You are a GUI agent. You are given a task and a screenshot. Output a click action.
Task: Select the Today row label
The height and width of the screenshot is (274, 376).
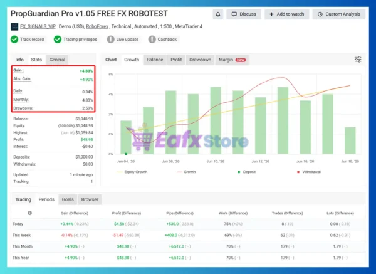tap(18, 224)
